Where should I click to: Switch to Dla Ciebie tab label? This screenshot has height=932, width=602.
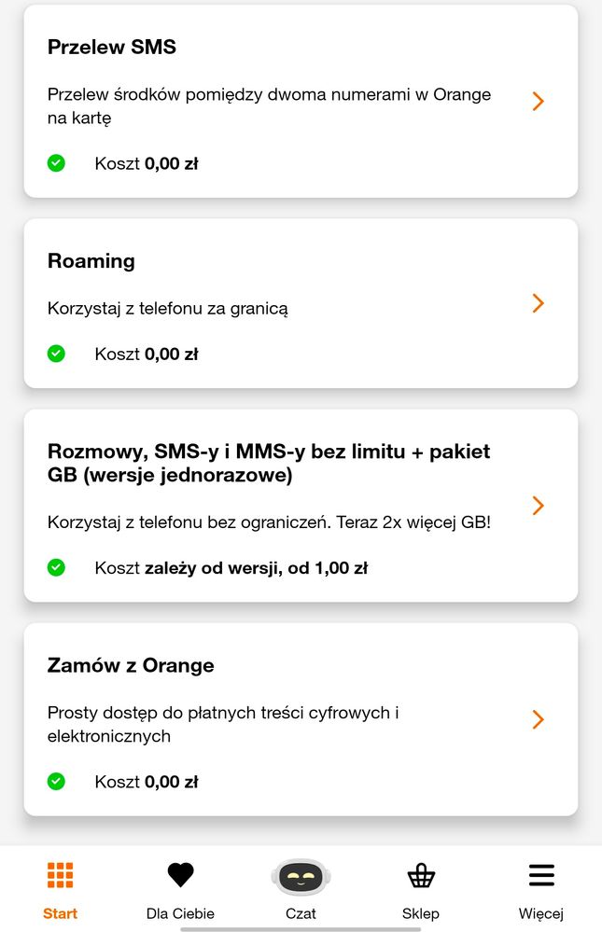click(180, 913)
